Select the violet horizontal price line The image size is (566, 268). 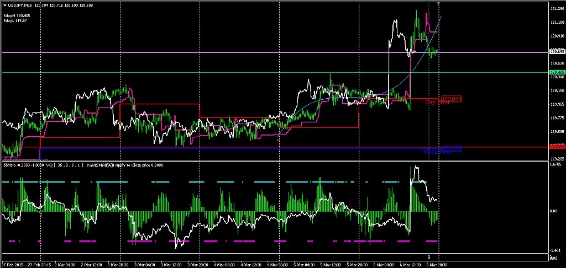(221, 52)
